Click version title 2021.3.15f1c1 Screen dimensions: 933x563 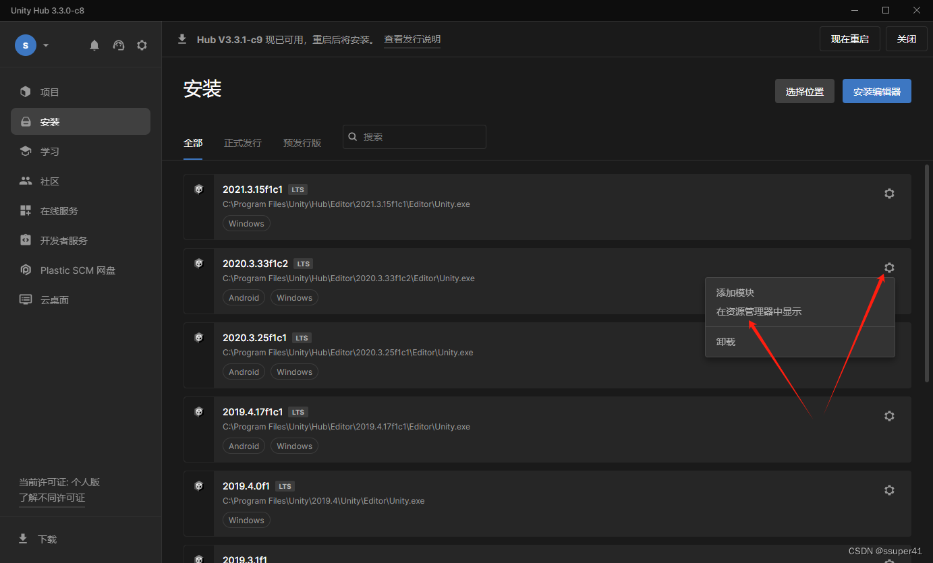pos(252,189)
